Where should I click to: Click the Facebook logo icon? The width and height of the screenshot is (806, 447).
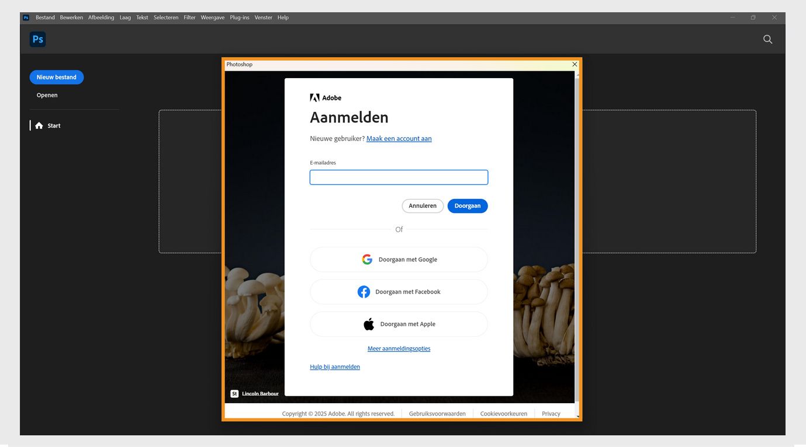coord(364,292)
